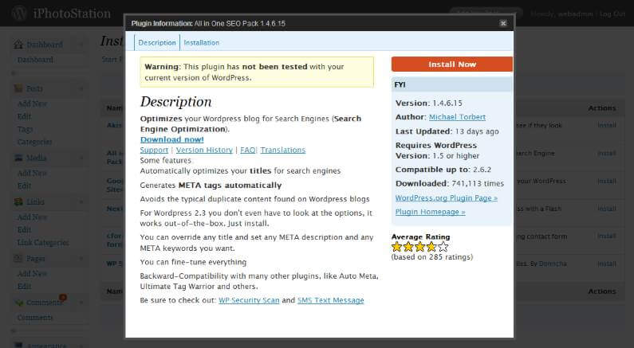Open Link Categories in sidebar
The image size is (634, 348).
(43, 243)
